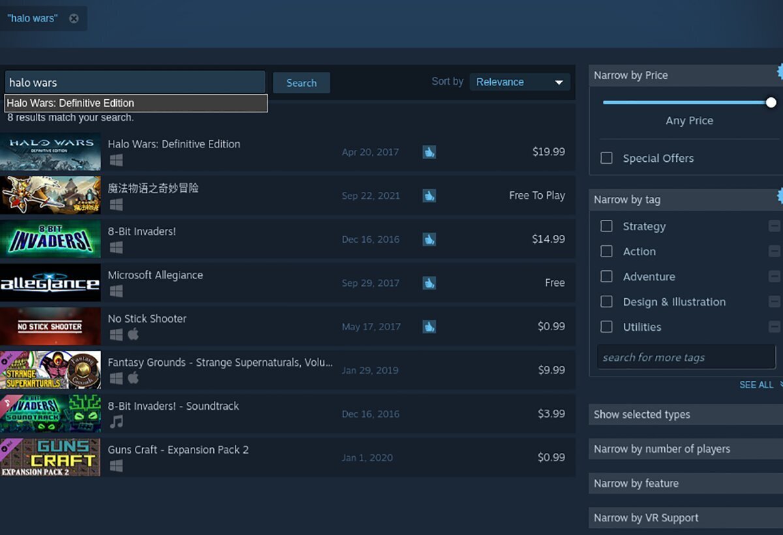This screenshot has height=535, width=783.
Task: Click the 魔法物语之奇妙冒险 game thumbnail
Action: coord(50,195)
